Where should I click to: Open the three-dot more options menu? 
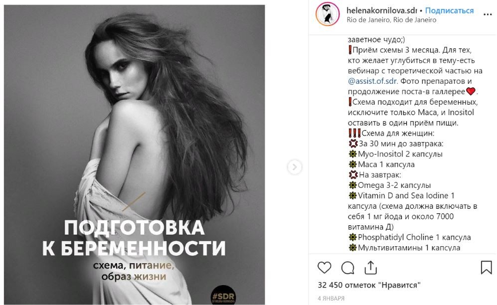(x=488, y=14)
